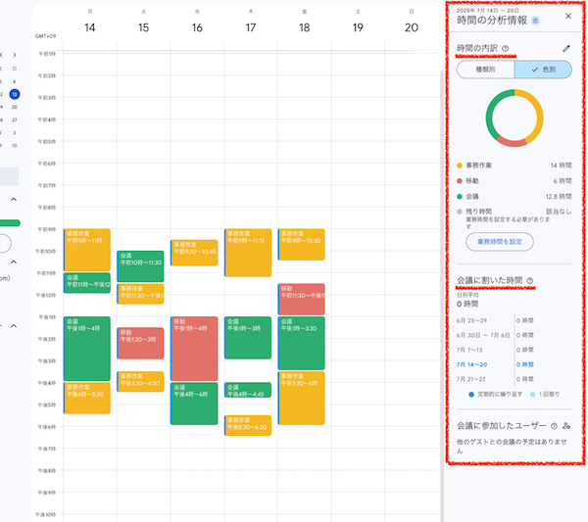
Task: Open Thursday 会議 午後1時〜3時 event
Action: point(248,338)
